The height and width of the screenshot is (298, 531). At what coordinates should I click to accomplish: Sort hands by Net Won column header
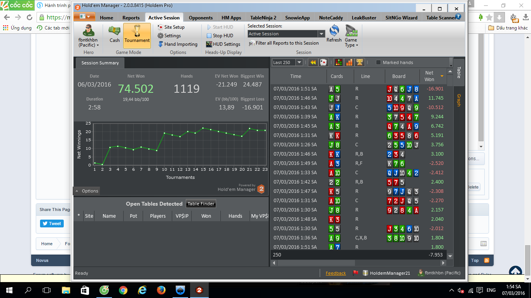(x=429, y=76)
